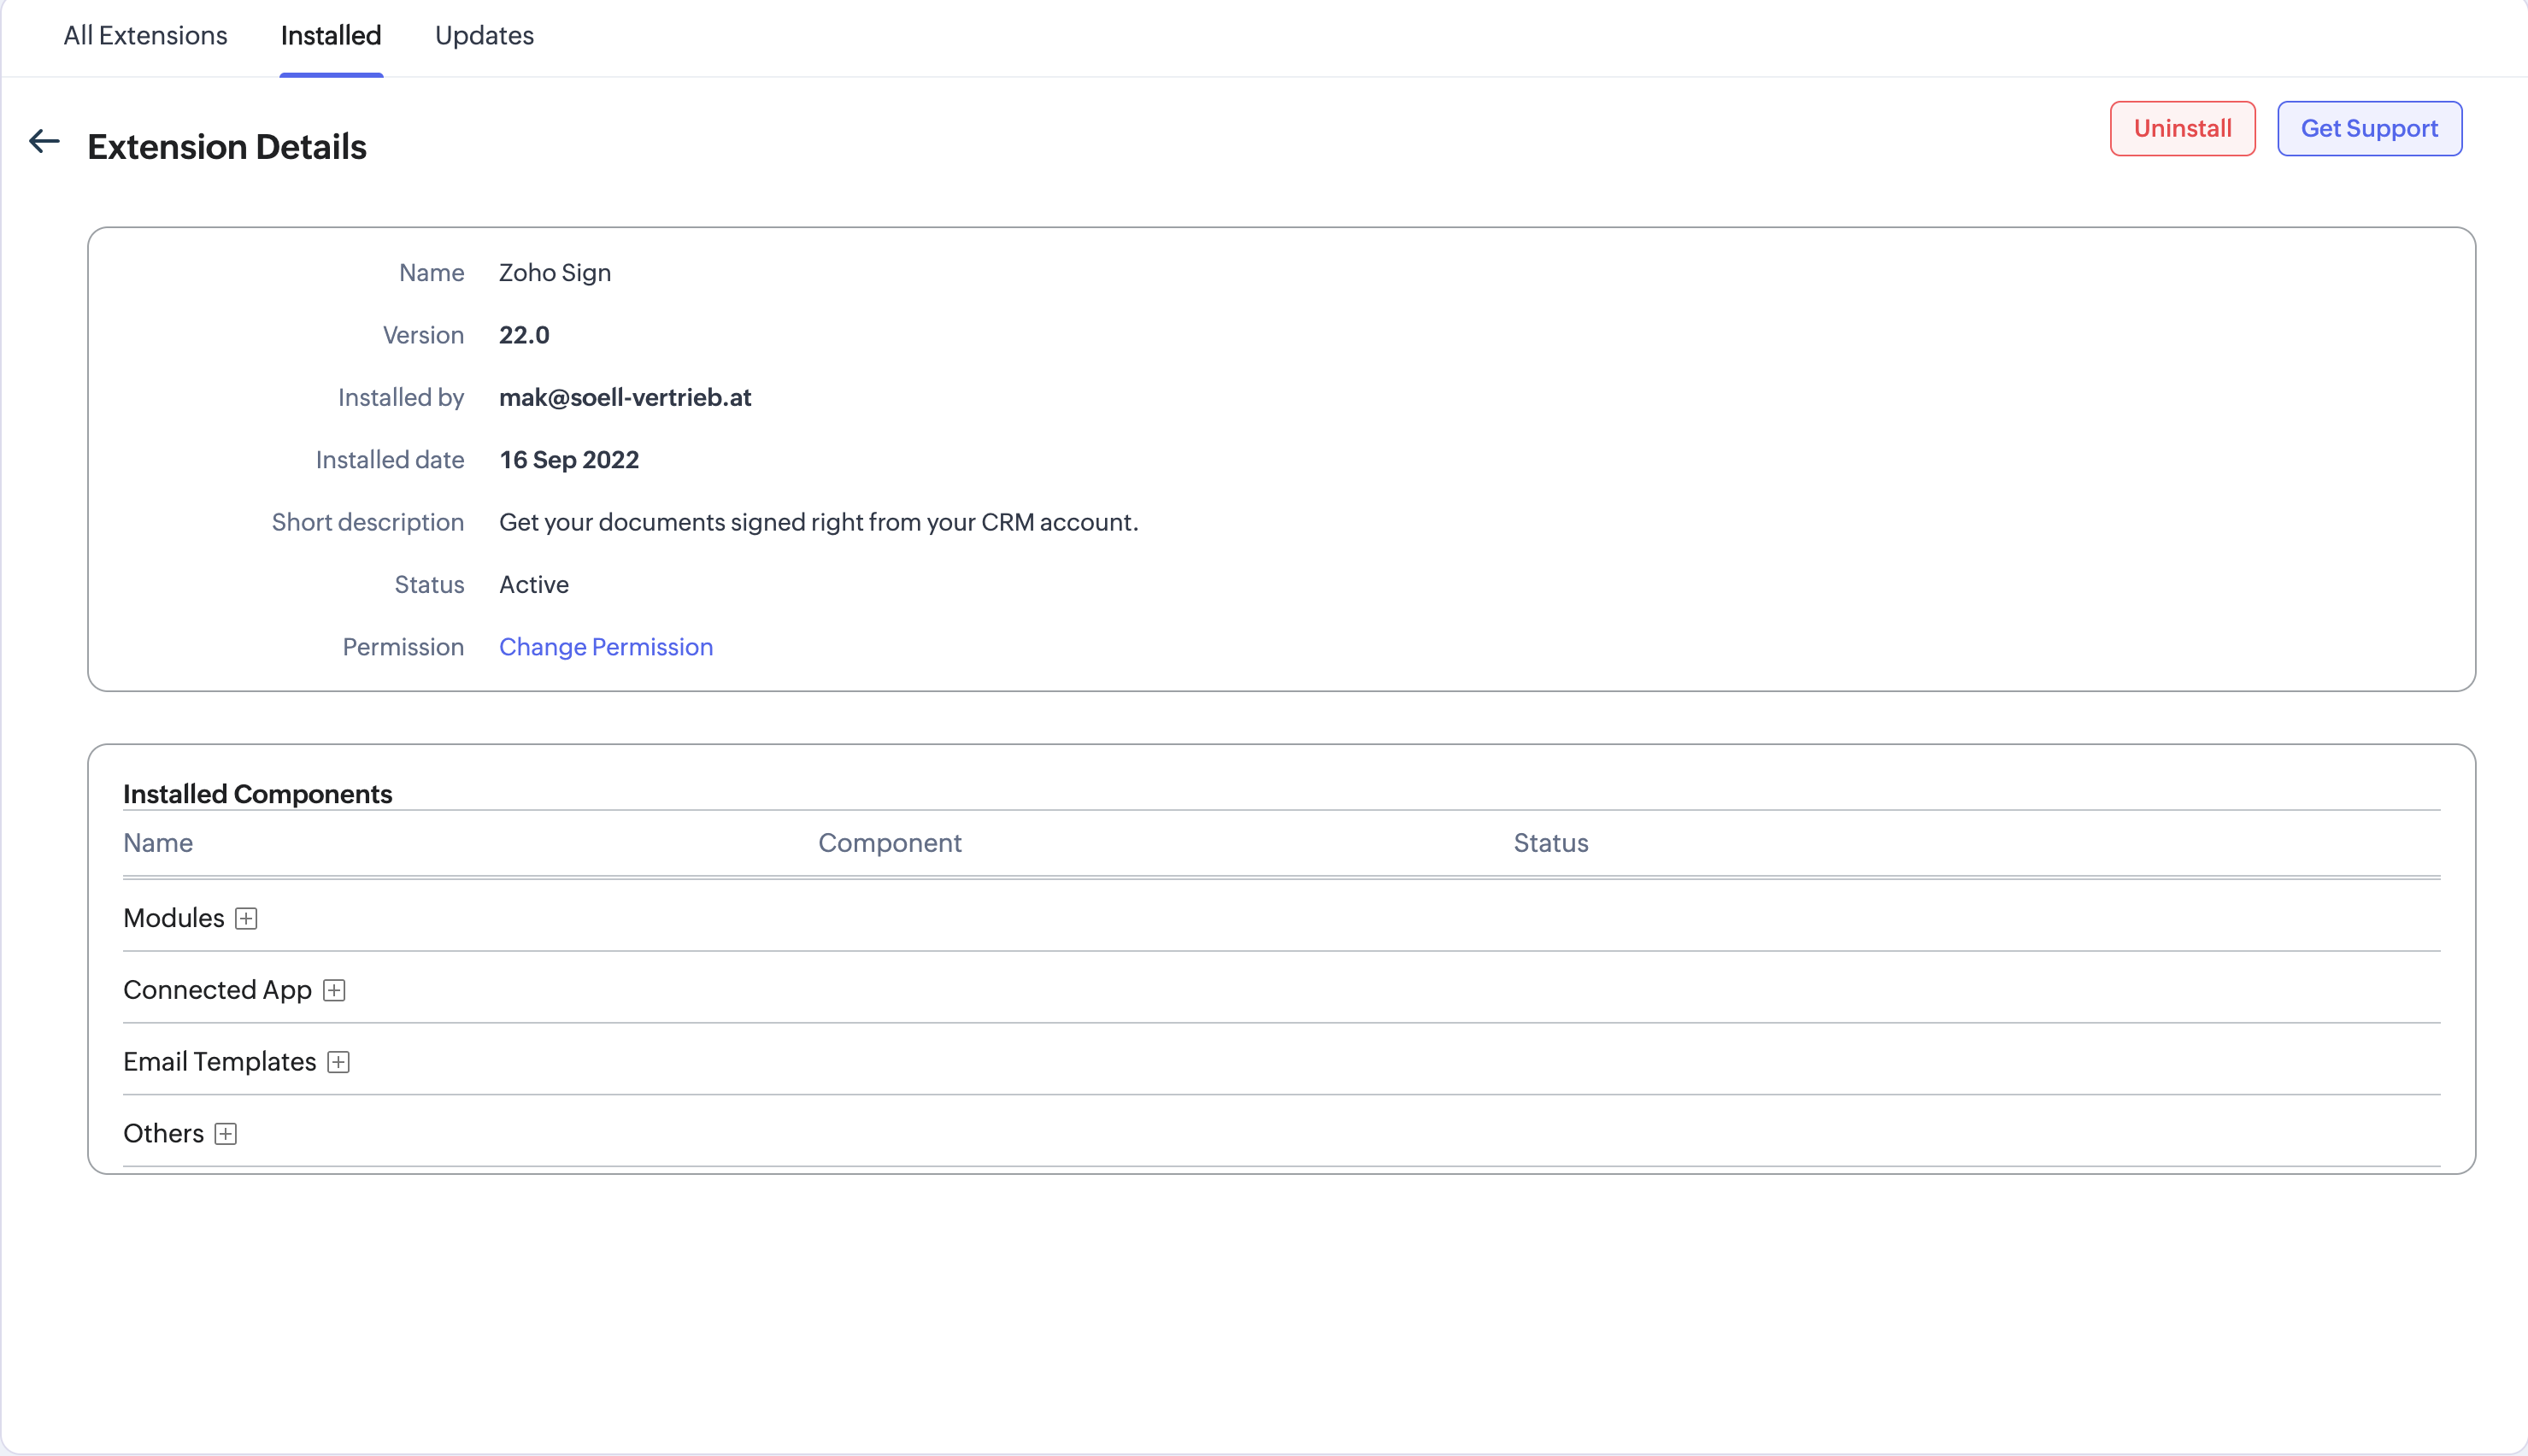Viewport: 2528px width, 1456px height.
Task: Open the Updates tab
Action: [484, 36]
